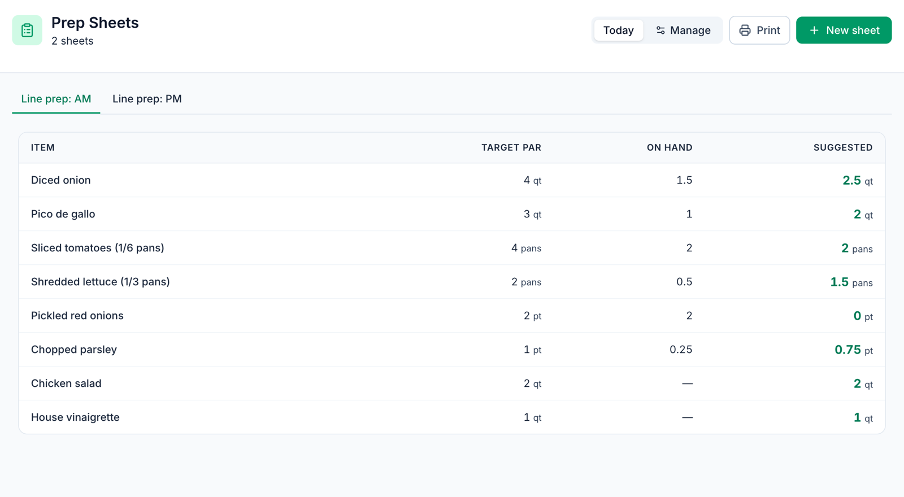Select Shredded lettuce (1/3 pans) item

tap(101, 282)
